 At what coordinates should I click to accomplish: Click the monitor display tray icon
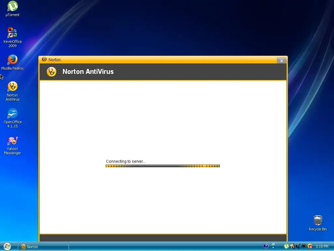pyautogui.click(x=304, y=246)
